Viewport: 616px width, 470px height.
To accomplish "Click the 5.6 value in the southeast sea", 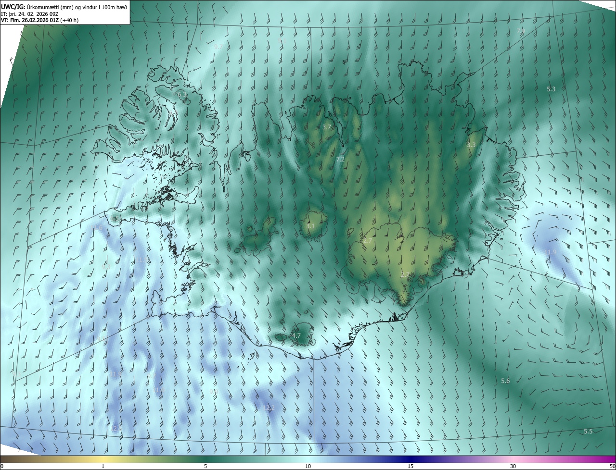I will pyautogui.click(x=505, y=381).
